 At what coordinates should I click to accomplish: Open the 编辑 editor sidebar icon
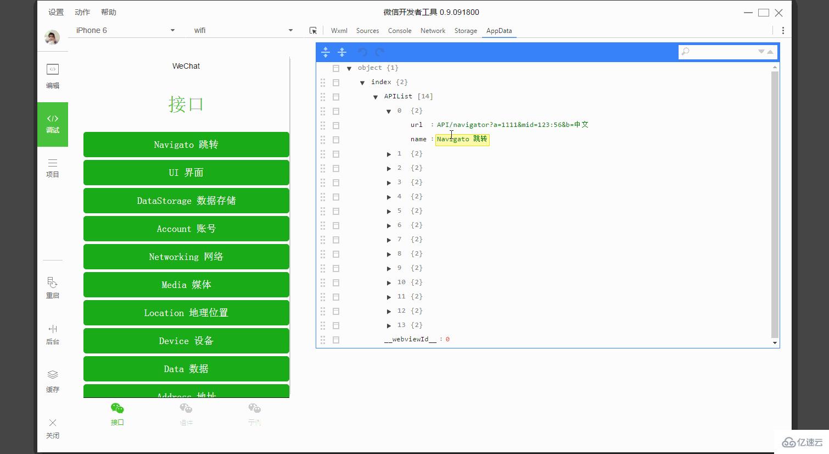click(52, 76)
